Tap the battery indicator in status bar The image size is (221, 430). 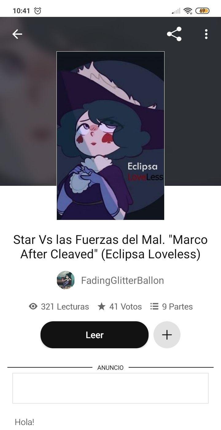[x=202, y=11]
